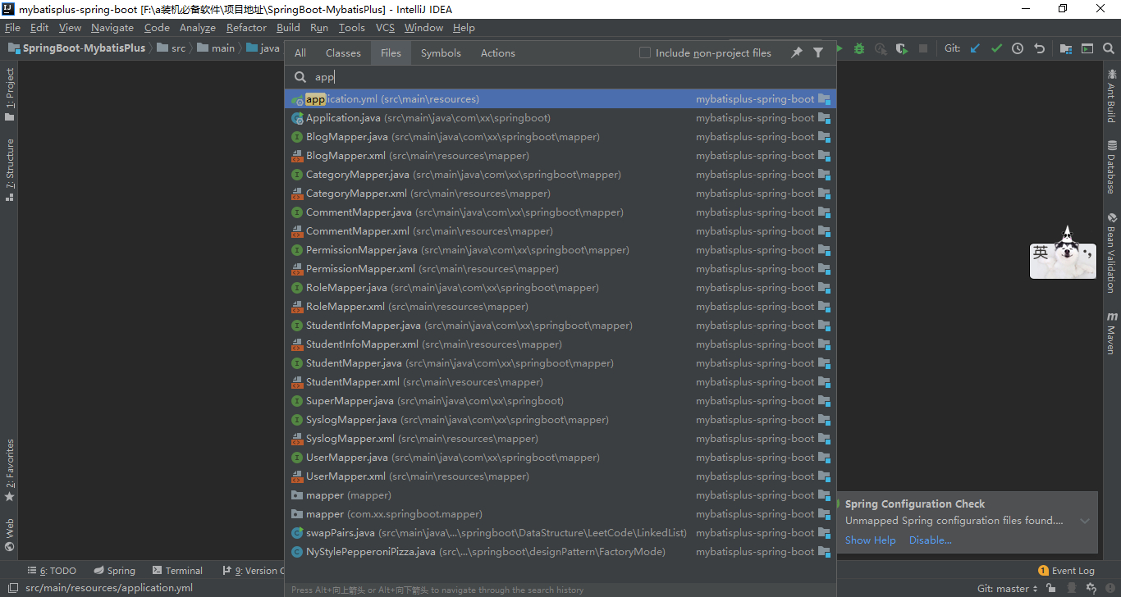Select Application.java search result
The height and width of the screenshot is (597, 1121).
(560, 118)
